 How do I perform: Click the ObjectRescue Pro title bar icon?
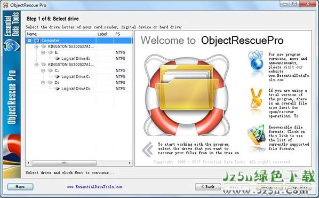tap(5, 5)
